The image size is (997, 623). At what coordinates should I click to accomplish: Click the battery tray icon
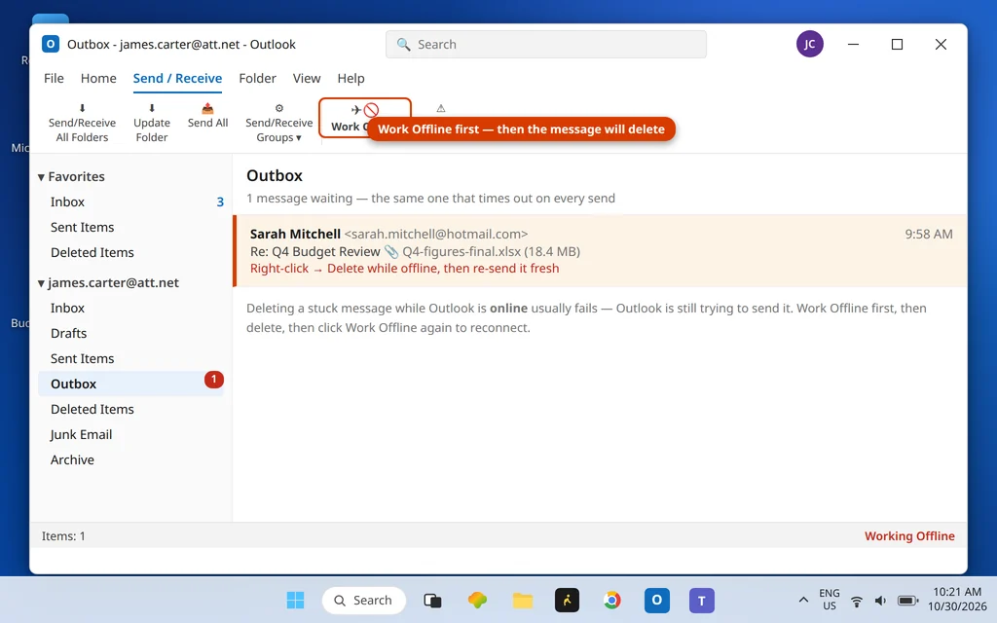907,601
